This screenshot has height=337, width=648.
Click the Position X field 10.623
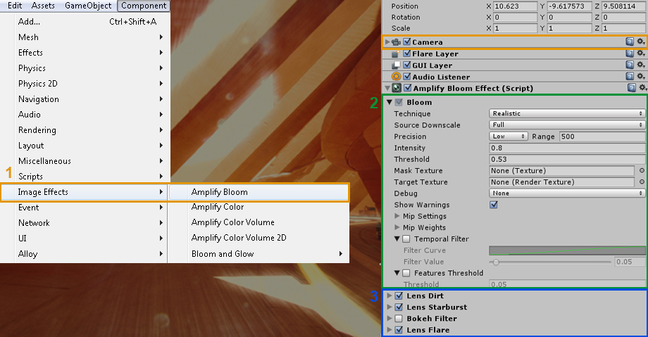[x=515, y=6]
